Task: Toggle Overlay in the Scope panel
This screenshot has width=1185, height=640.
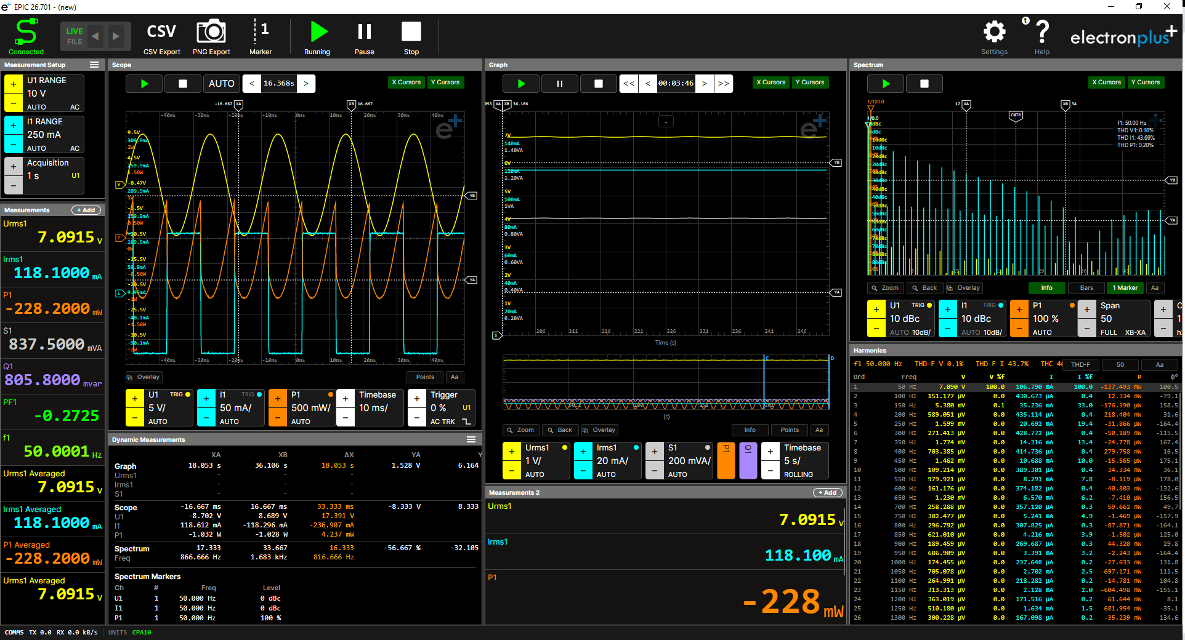Action: tap(144, 377)
